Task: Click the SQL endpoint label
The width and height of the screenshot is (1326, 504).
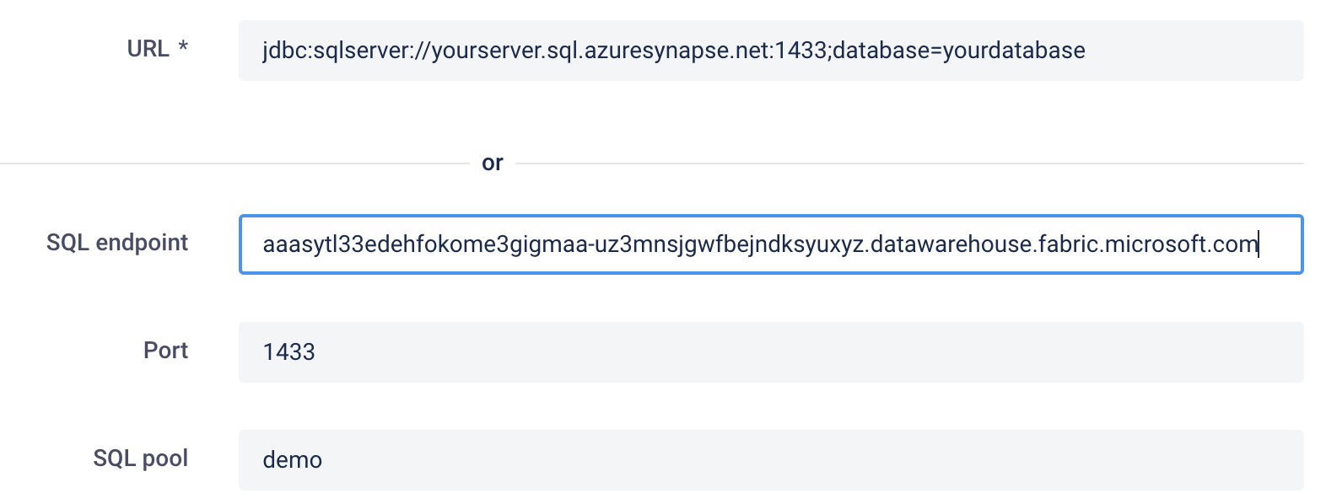Action: (117, 243)
